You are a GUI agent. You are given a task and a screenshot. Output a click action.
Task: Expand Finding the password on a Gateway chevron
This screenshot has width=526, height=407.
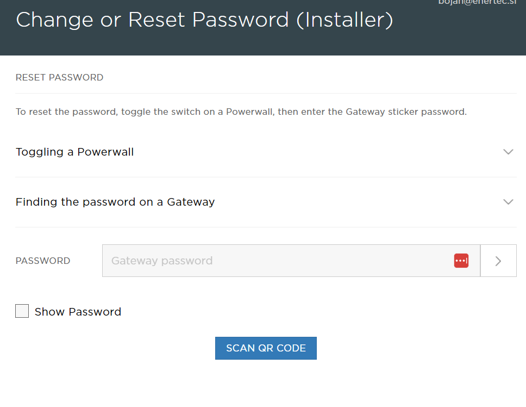(x=508, y=202)
